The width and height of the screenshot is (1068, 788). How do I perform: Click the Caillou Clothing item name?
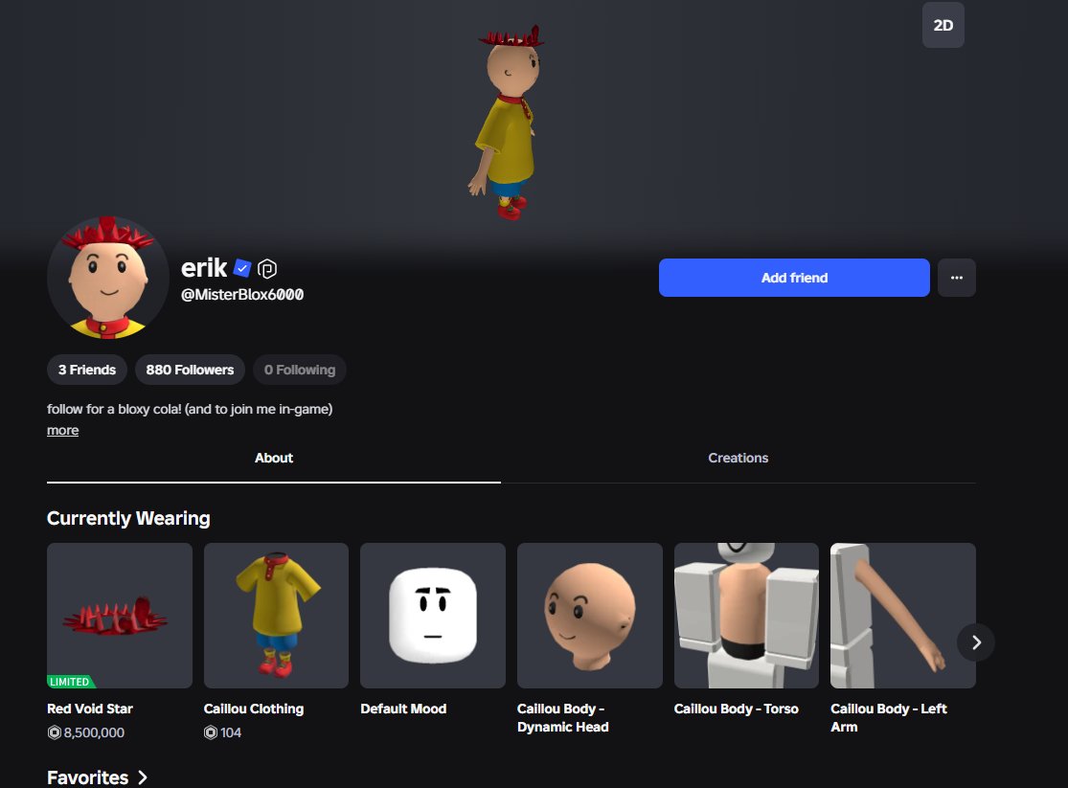click(254, 709)
